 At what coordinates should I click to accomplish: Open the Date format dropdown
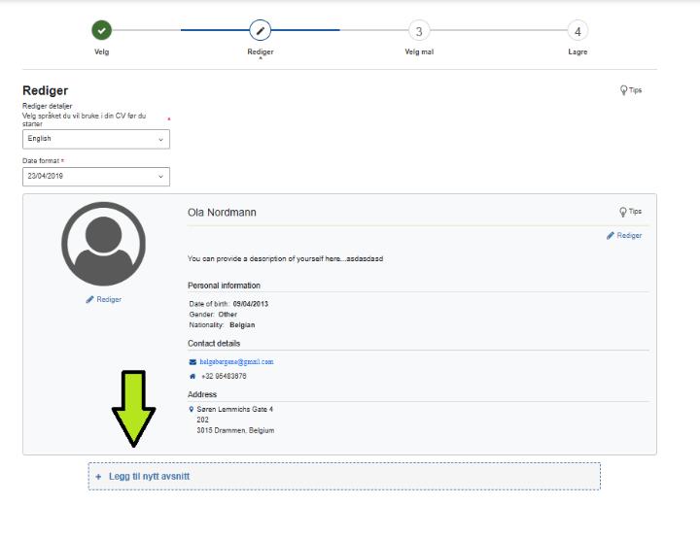(96, 177)
